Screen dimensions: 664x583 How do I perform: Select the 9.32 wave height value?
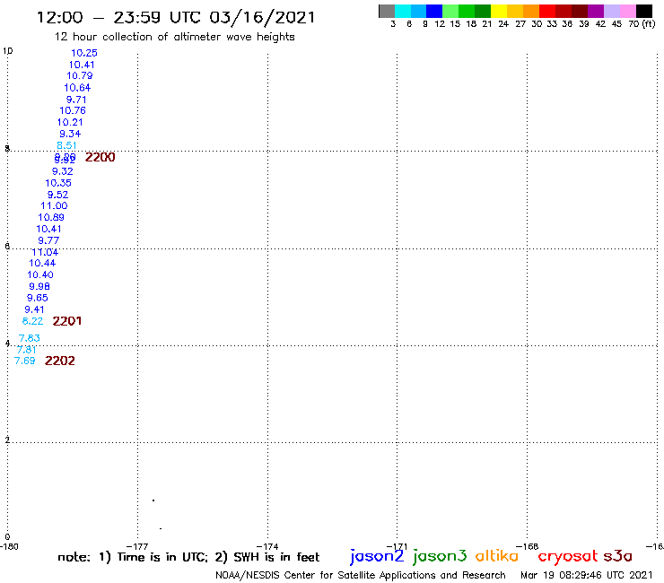62,171
